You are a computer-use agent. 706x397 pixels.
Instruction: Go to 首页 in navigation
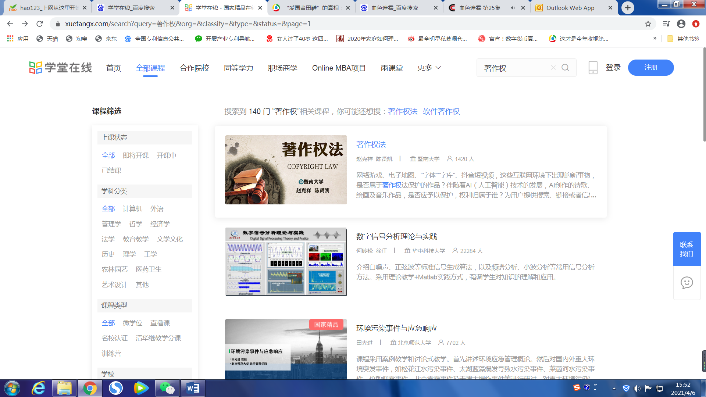[114, 68]
